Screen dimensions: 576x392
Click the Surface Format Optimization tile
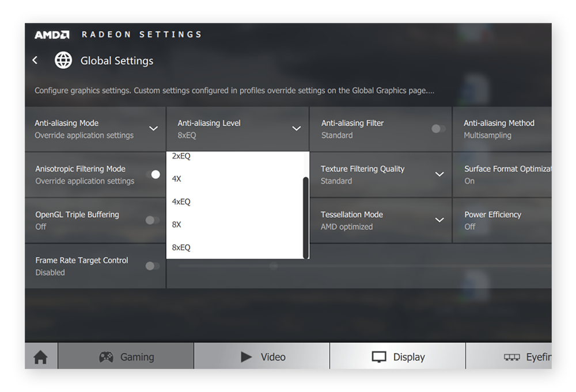coord(502,175)
